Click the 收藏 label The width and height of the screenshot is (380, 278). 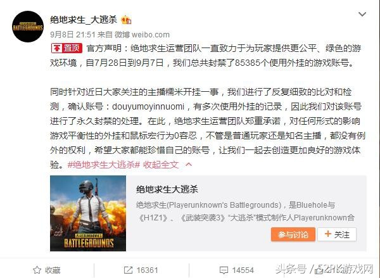(53, 270)
